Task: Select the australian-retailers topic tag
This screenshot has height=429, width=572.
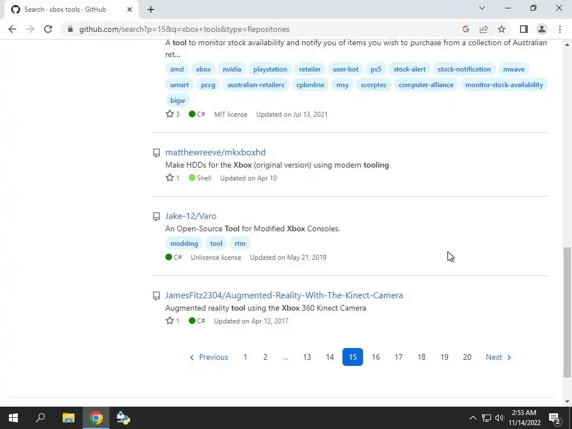Action: tap(256, 85)
